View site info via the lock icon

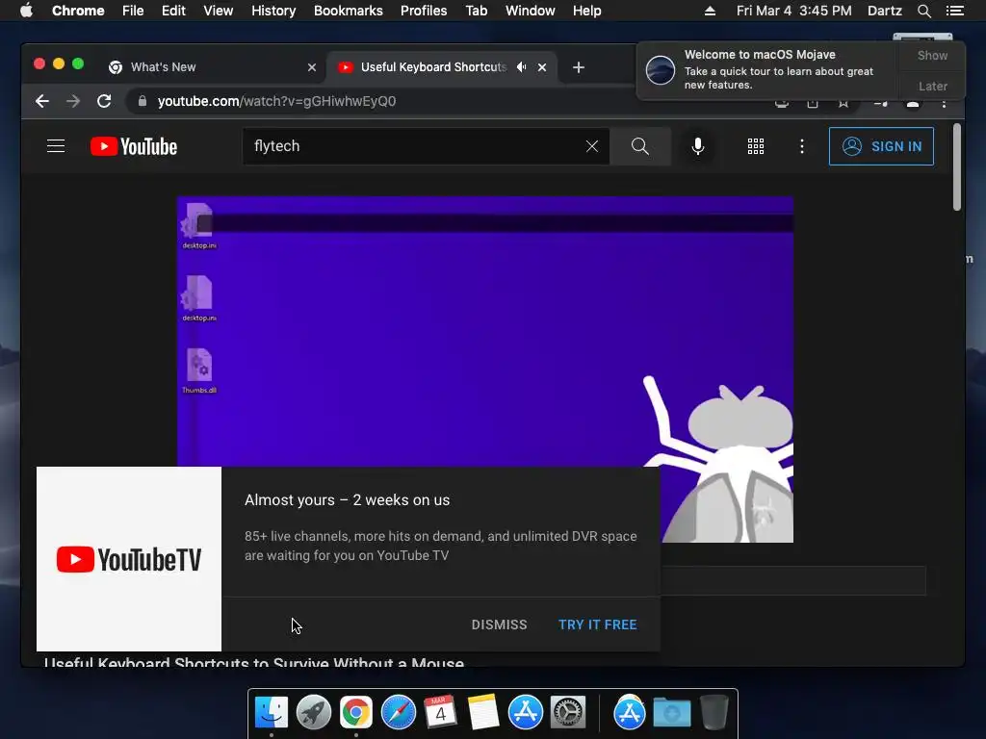pos(143,101)
